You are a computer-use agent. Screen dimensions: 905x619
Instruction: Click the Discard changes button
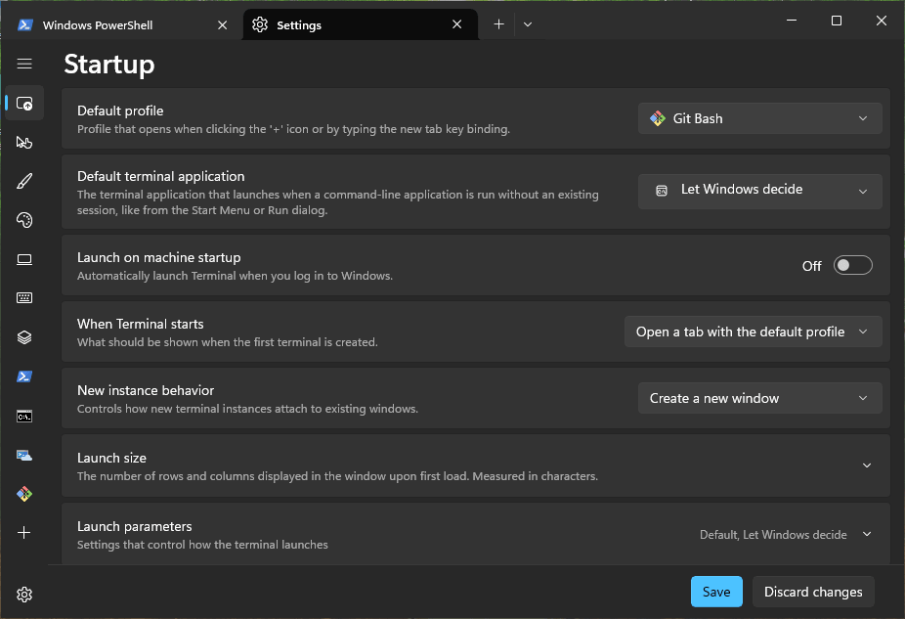click(x=813, y=592)
